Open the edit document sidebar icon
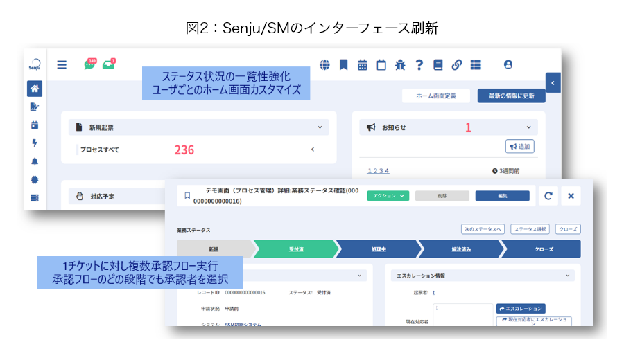Screen dimensions: 624x360 35,107
